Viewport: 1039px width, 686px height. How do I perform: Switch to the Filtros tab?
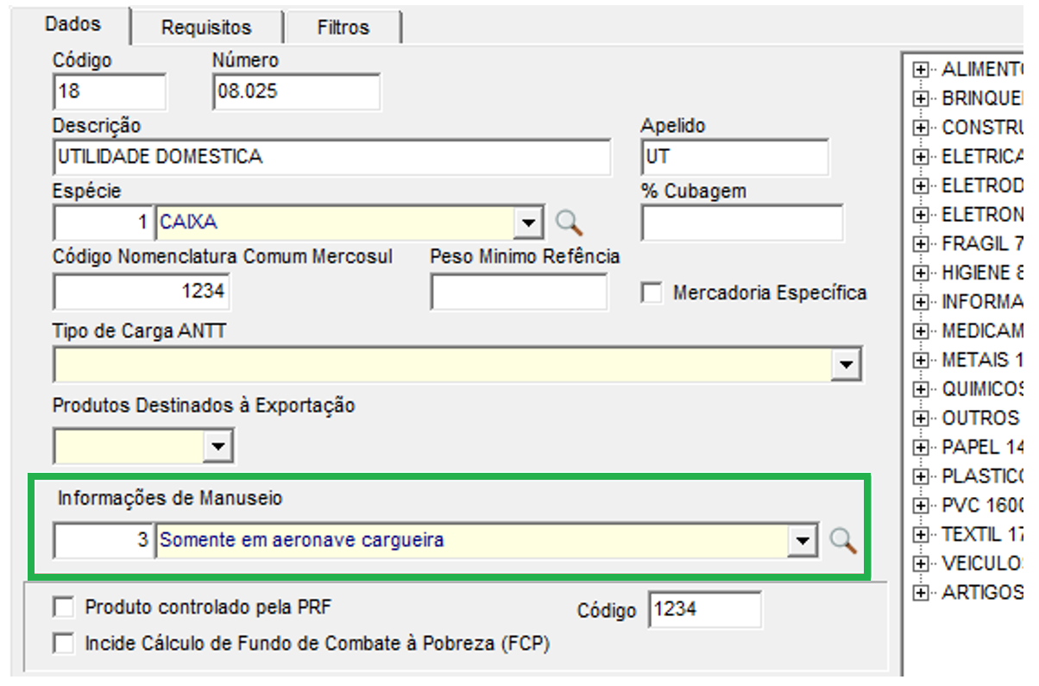point(343,28)
